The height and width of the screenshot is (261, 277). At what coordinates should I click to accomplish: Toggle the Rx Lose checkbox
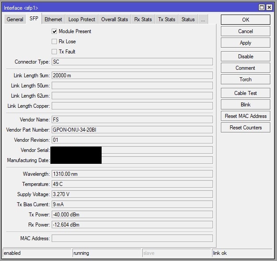pyautogui.click(x=54, y=42)
